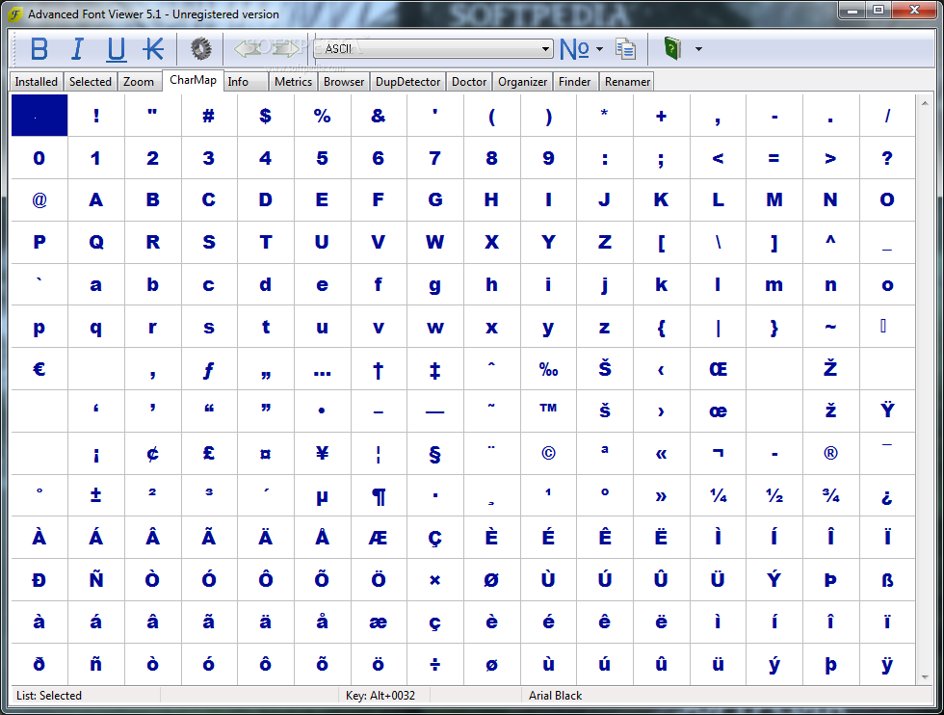Switch to the Zoom tab
944x715 pixels.
(x=139, y=81)
